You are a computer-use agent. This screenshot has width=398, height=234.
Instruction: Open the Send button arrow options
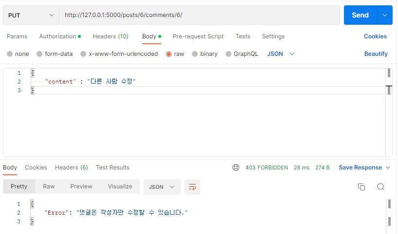384,15
